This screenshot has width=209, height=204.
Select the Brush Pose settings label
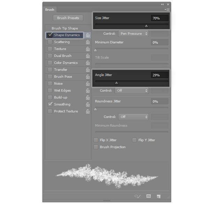coord(63,77)
